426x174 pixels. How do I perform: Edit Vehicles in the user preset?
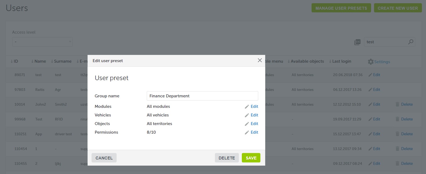(x=254, y=115)
